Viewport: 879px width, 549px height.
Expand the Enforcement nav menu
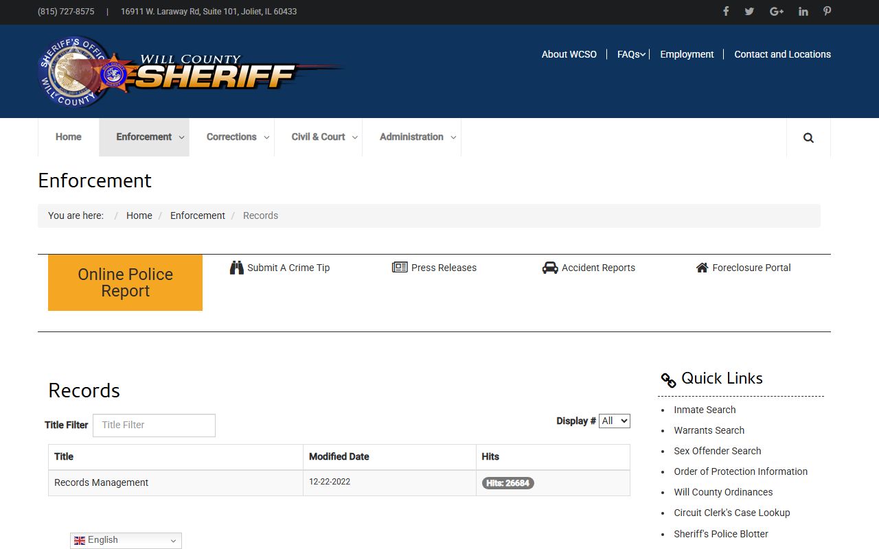[144, 137]
